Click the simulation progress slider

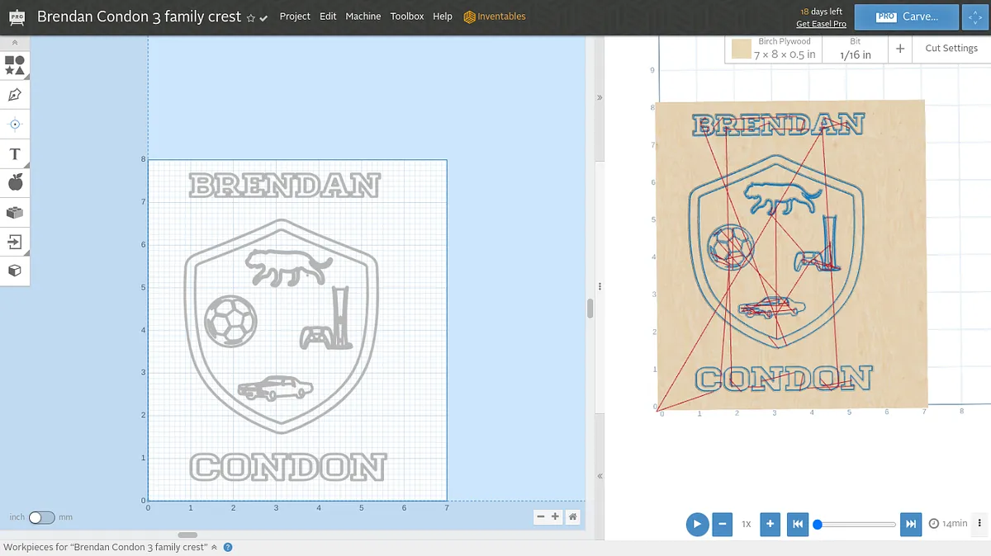click(856, 524)
